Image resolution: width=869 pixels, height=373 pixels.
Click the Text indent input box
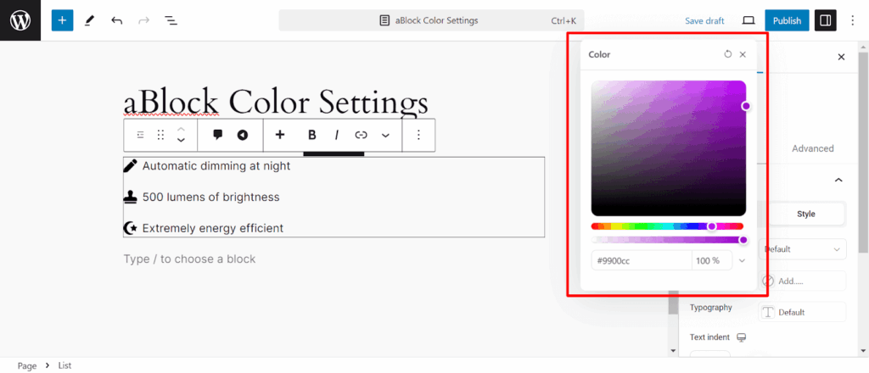(x=710, y=354)
